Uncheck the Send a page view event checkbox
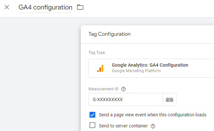The height and width of the screenshot is (131, 214). (92, 115)
